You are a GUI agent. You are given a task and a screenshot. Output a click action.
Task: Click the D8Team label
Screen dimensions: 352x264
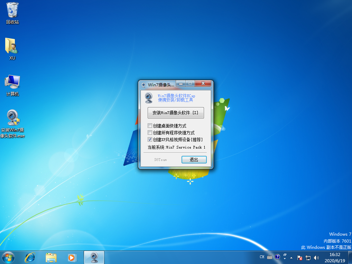pos(160,160)
